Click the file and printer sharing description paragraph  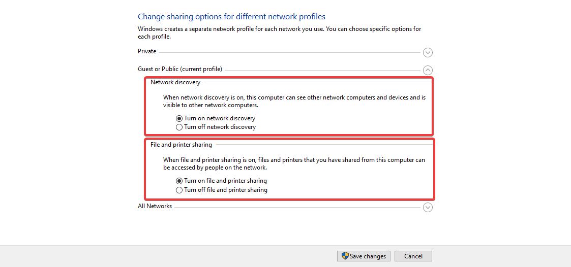click(x=294, y=163)
